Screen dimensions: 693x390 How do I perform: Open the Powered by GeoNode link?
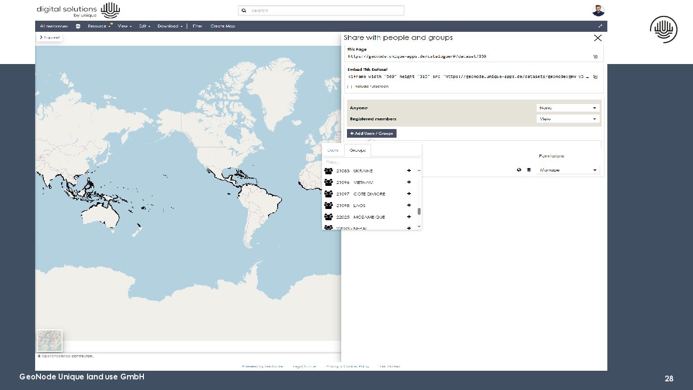[x=262, y=366]
